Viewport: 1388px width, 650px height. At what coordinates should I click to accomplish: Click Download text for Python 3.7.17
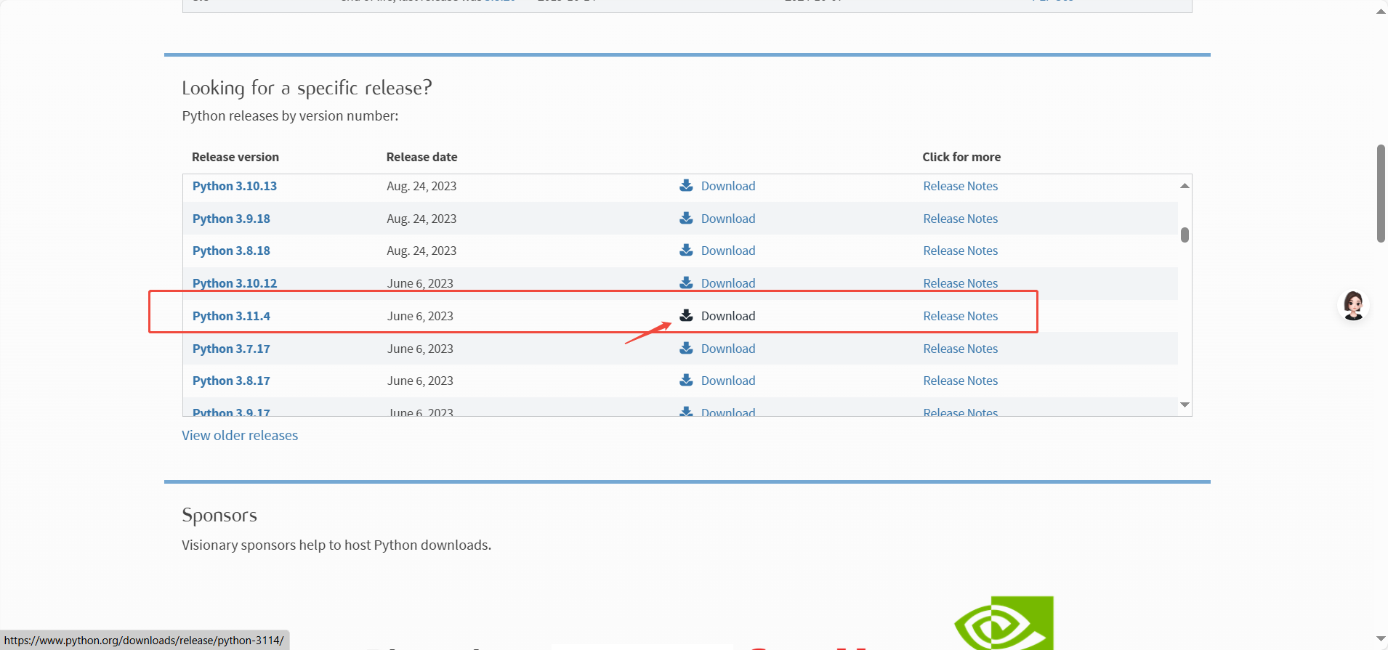coord(728,349)
